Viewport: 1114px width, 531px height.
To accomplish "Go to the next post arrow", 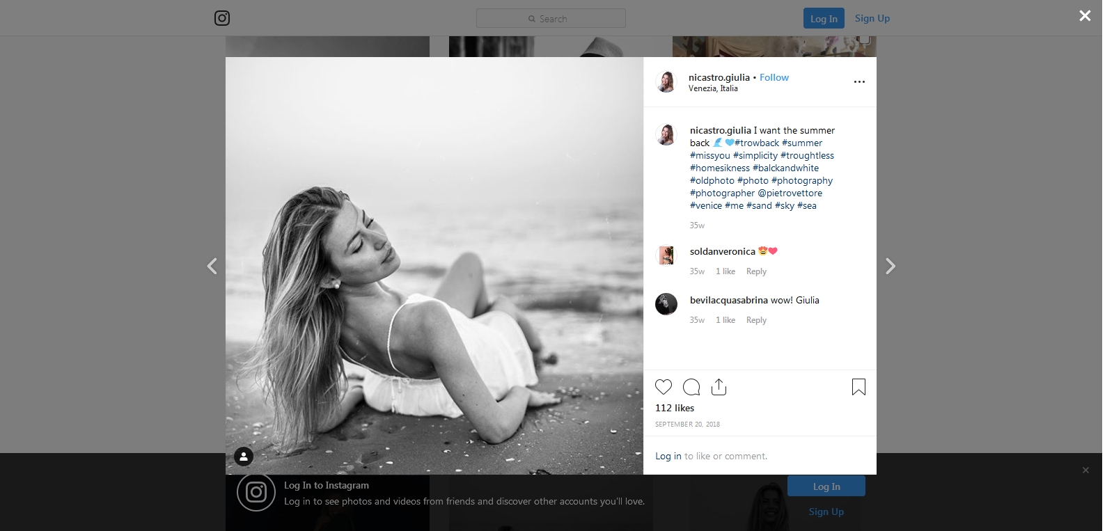I will click(891, 266).
